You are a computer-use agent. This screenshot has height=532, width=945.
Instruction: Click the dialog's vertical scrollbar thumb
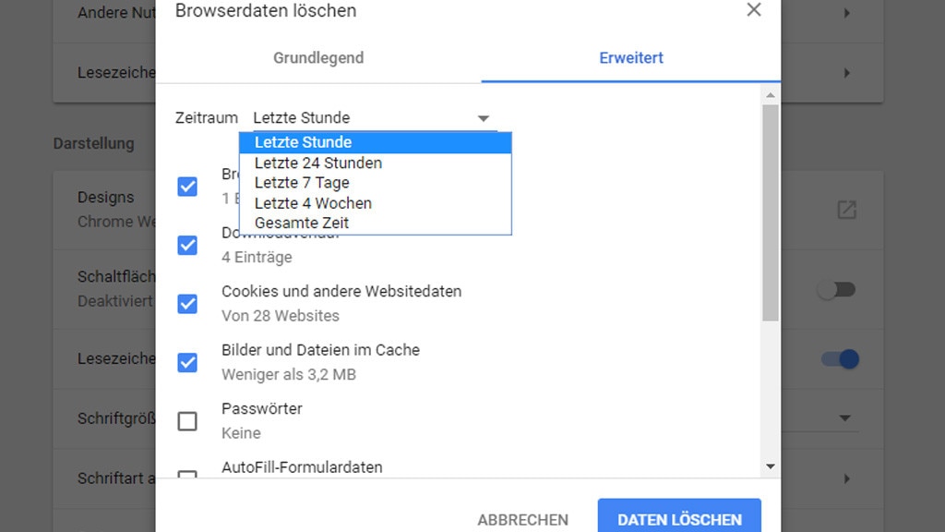tap(771, 212)
